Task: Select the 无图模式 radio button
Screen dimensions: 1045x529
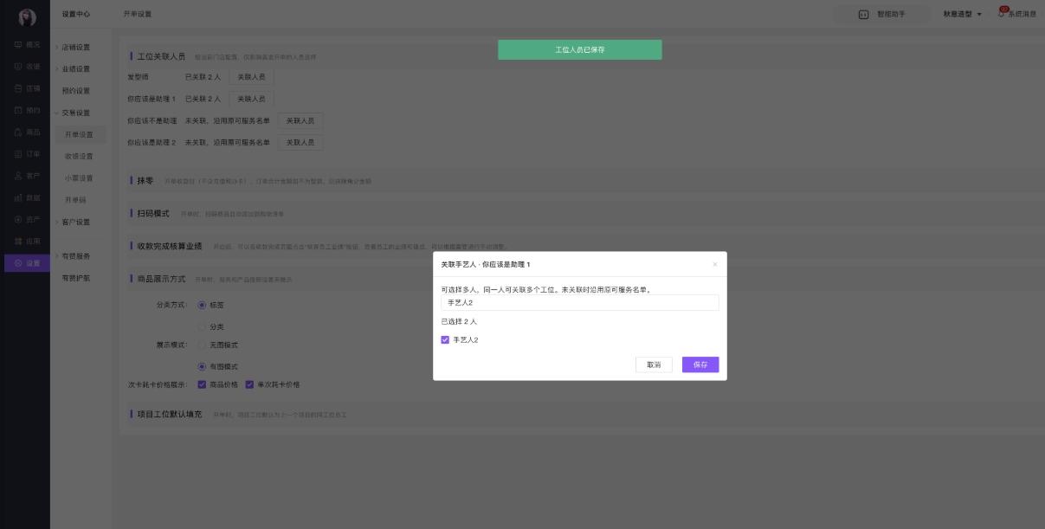Action: pyautogui.click(x=203, y=345)
